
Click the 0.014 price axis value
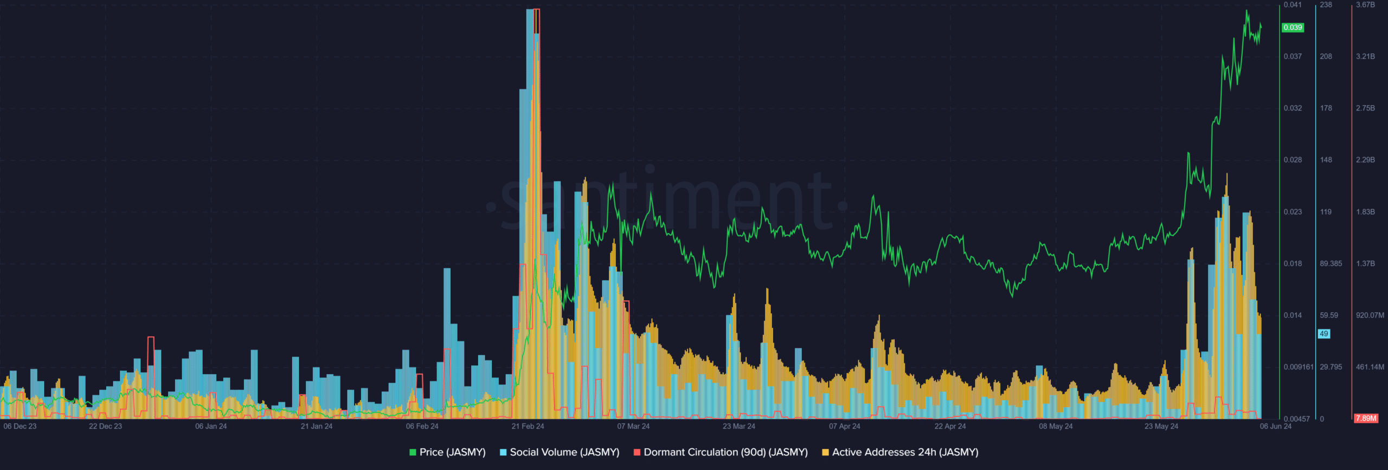(x=1293, y=316)
